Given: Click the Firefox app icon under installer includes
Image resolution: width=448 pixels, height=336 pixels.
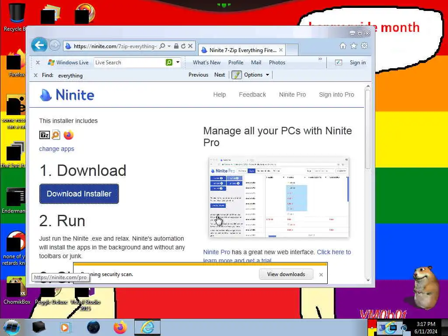Looking at the screenshot, I should [69, 135].
